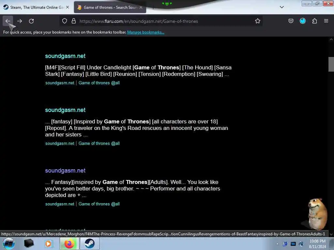Viewport: 334px width, 250px height.
Task: Select the Game of thrones search tab
Action: pos(110,7)
